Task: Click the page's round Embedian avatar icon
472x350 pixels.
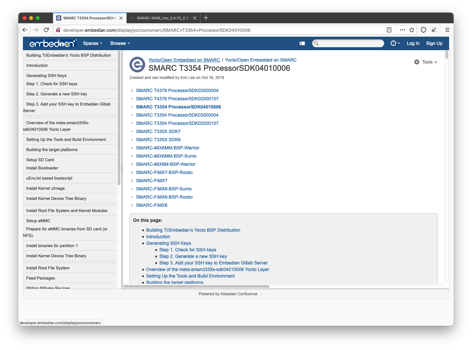Action: click(137, 65)
